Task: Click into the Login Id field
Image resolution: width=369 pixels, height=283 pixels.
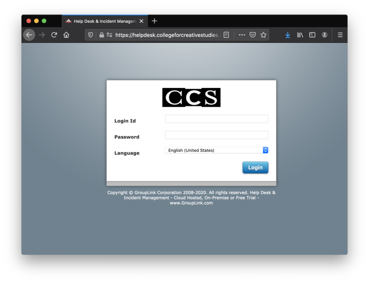Action: point(217,119)
